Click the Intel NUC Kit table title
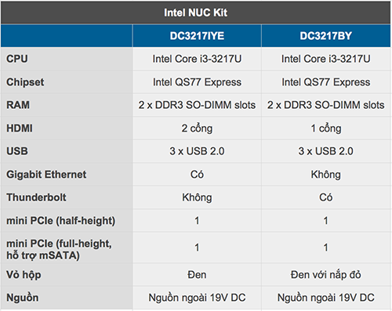 point(195,13)
